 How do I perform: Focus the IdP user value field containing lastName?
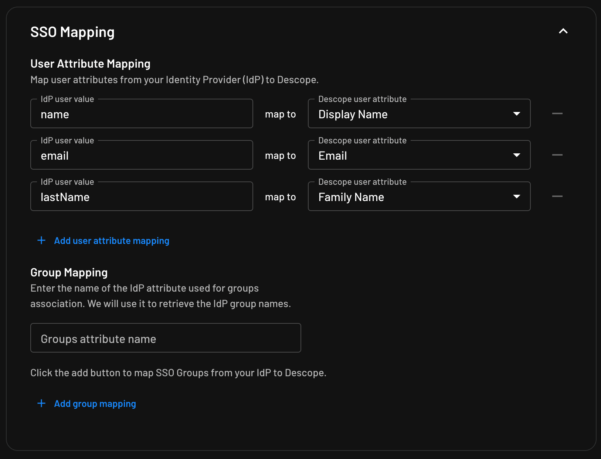click(x=142, y=196)
